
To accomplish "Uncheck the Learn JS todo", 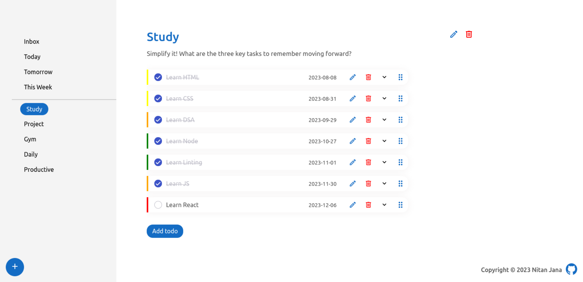I will (158, 184).
